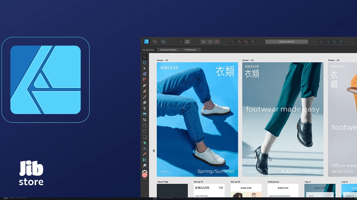Click the No Selection label

click(x=148, y=50)
